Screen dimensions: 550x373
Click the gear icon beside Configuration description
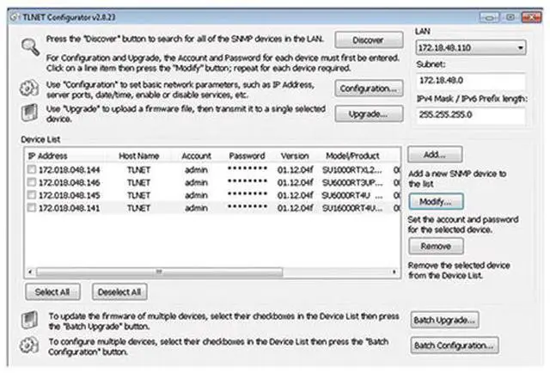(x=31, y=89)
